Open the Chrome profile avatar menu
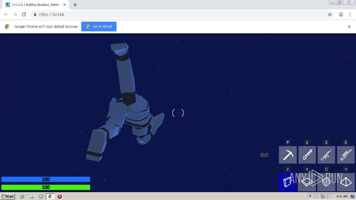Viewport: 356px width, 200px height. point(341,14)
